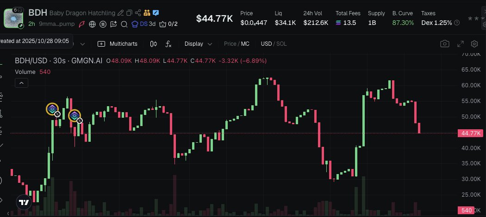The width and height of the screenshot is (486, 217).
Task: Click the candlestick chart type icon
Action: (154, 44)
